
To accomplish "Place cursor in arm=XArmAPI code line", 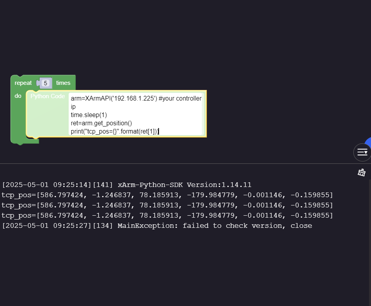I will [x=136, y=99].
